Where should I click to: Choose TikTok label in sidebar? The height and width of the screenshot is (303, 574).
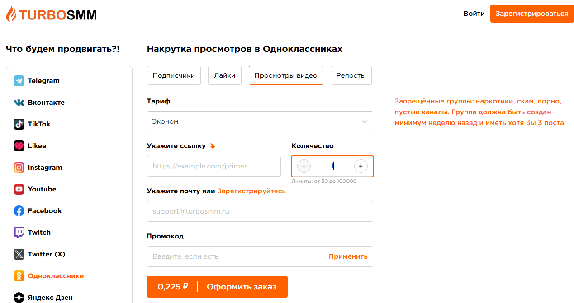tap(39, 124)
